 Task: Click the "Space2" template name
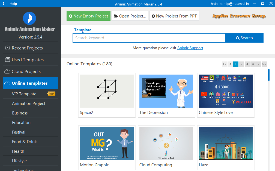[86, 113]
